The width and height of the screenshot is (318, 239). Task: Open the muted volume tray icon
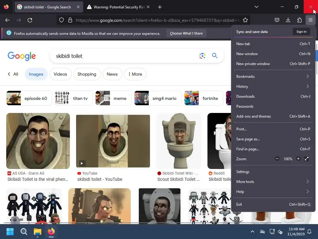click(280, 232)
